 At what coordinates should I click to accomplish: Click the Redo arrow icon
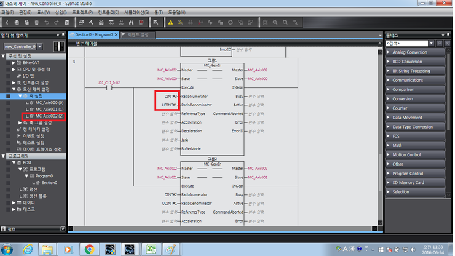[x=57, y=22]
